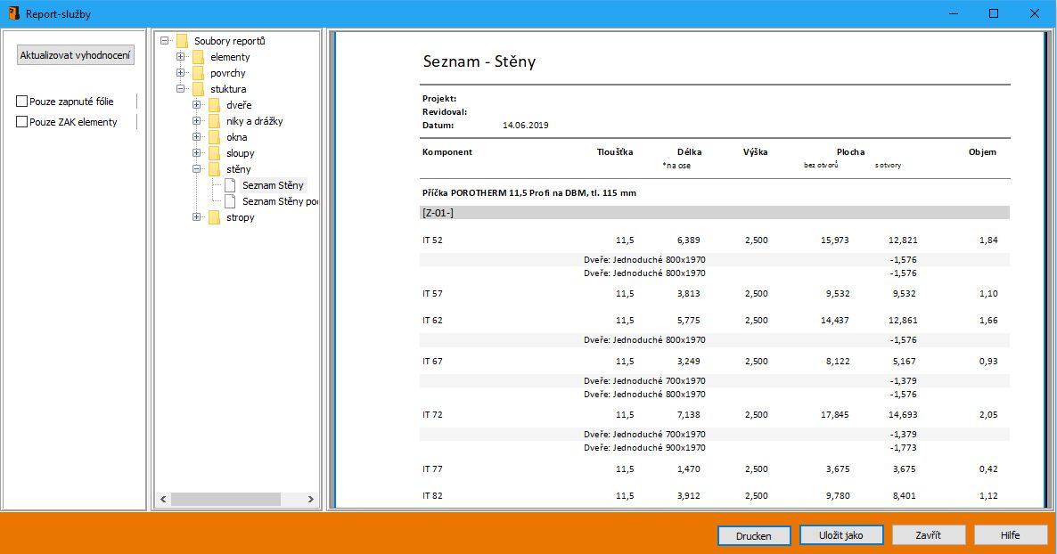1057x554 pixels.
Task: Click the 'stropy' folder icon
Action: (214, 217)
